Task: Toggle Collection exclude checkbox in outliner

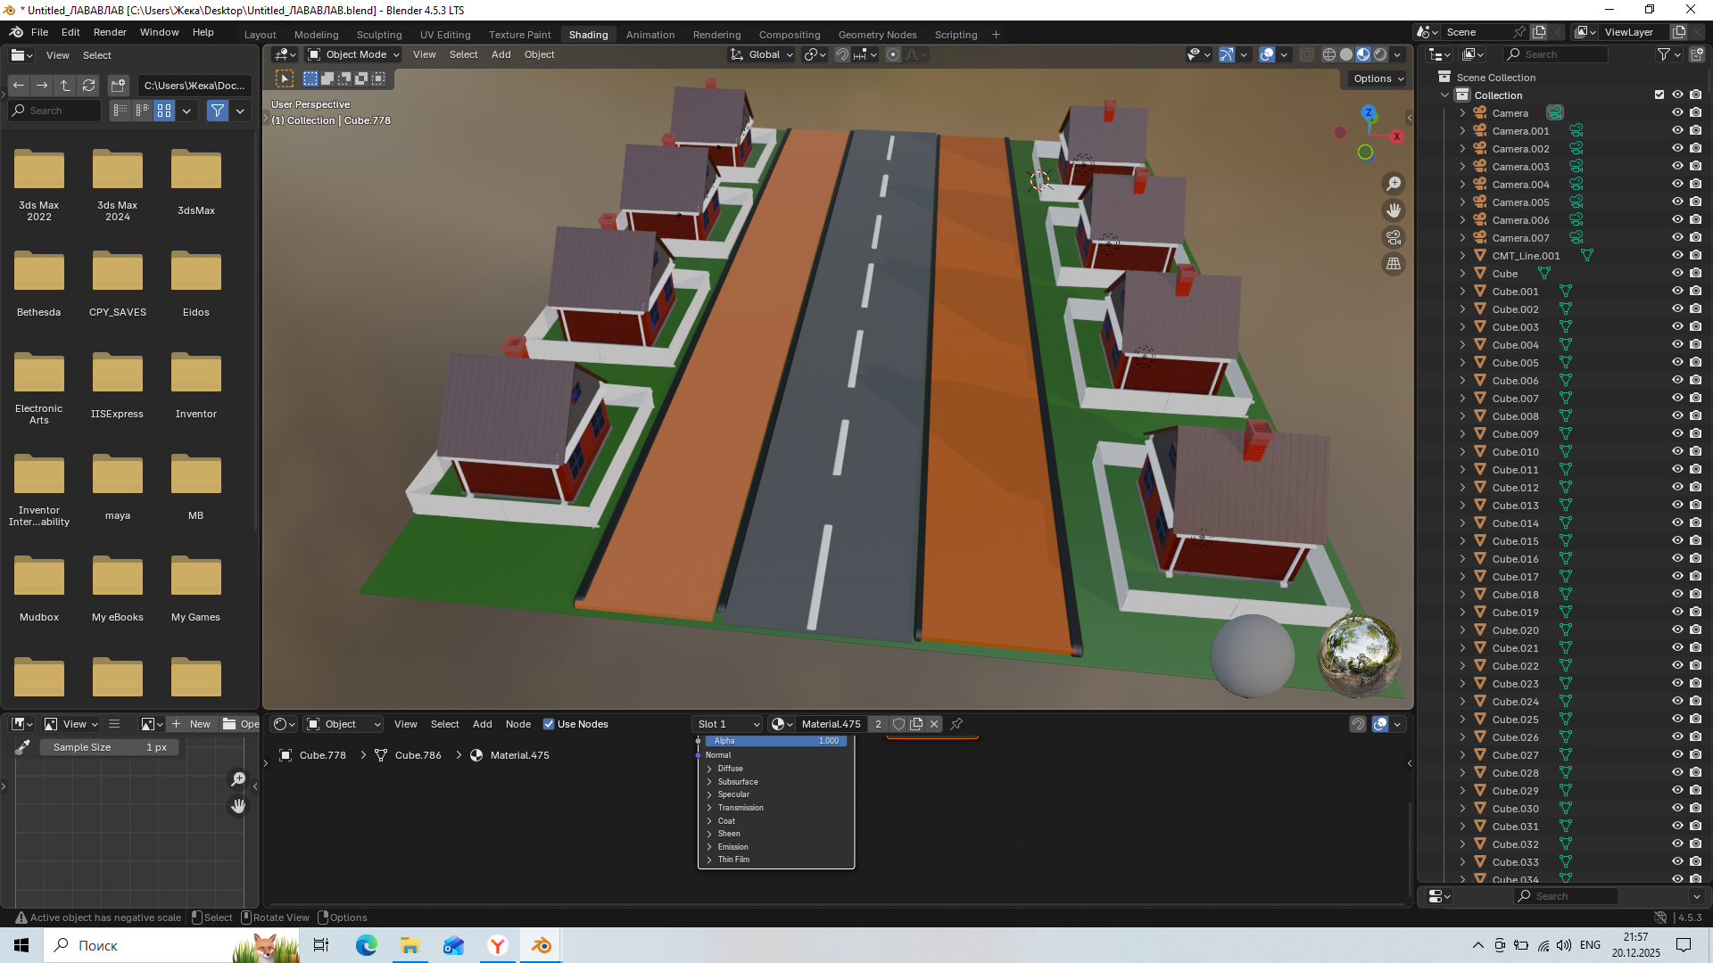Action: pyautogui.click(x=1659, y=95)
